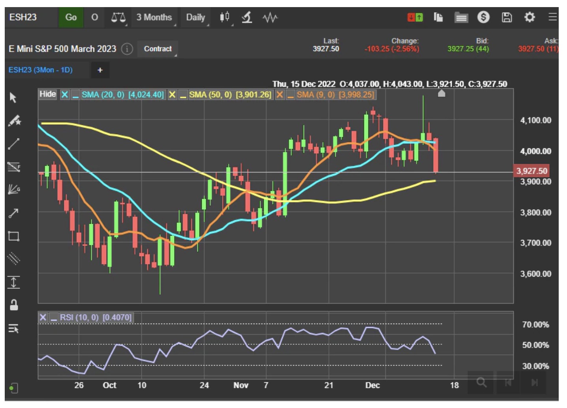Select the arrow pointer tool
The height and width of the screenshot is (408, 567).
tap(13, 97)
